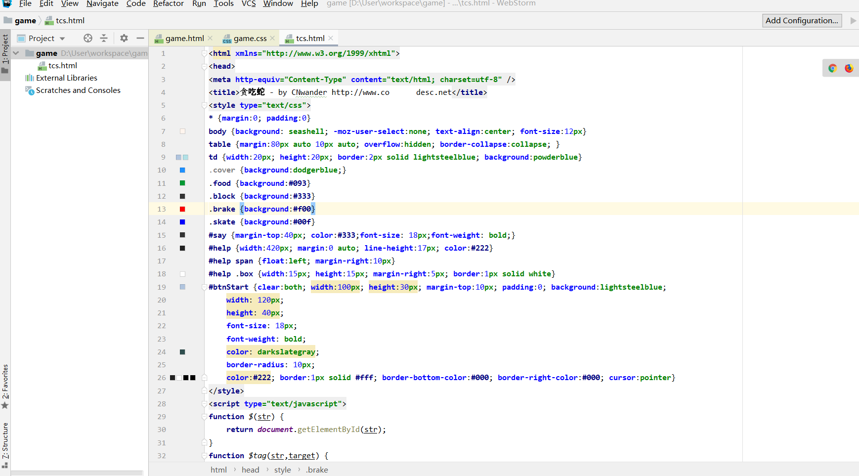Click the Add Configuration button
859x476 pixels.
(x=802, y=20)
